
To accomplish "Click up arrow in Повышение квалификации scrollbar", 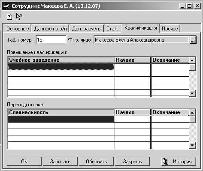I will pos(192,60).
